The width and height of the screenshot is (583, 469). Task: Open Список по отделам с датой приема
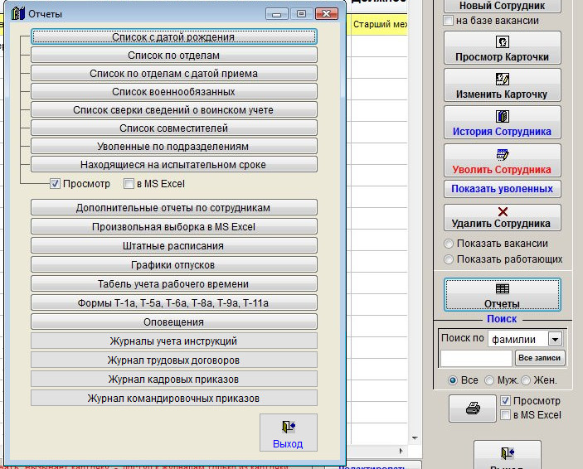pyautogui.click(x=173, y=73)
